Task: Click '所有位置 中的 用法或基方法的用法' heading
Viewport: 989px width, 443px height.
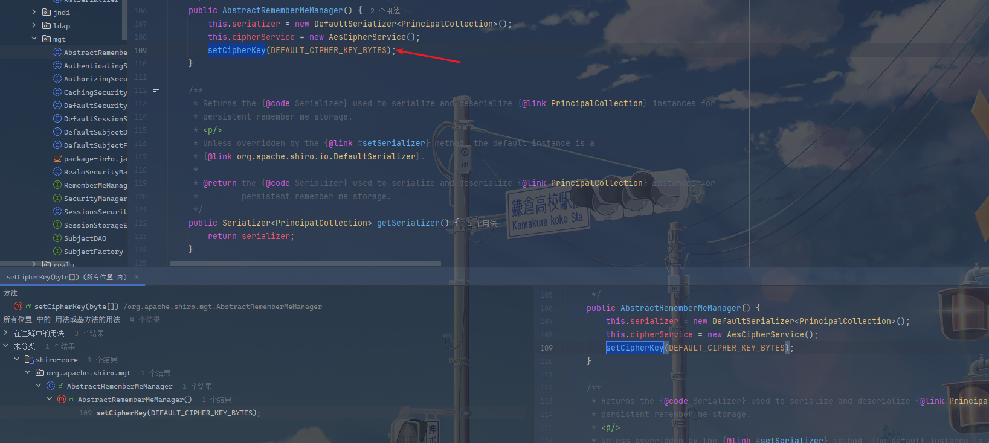Action: pyautogui.click(x=62, y=320)
